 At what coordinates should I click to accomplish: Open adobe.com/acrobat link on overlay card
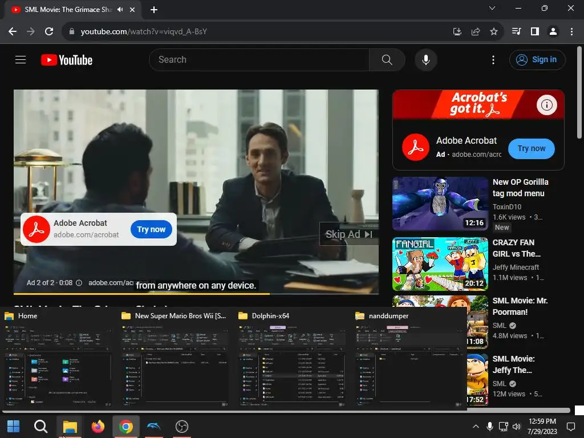coord(86,235)
